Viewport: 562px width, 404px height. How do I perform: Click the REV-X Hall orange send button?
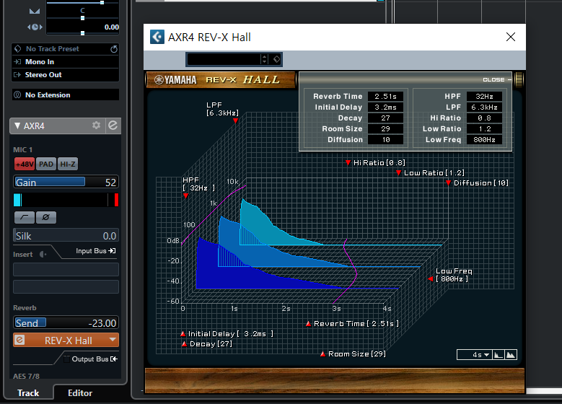[66, 340]
